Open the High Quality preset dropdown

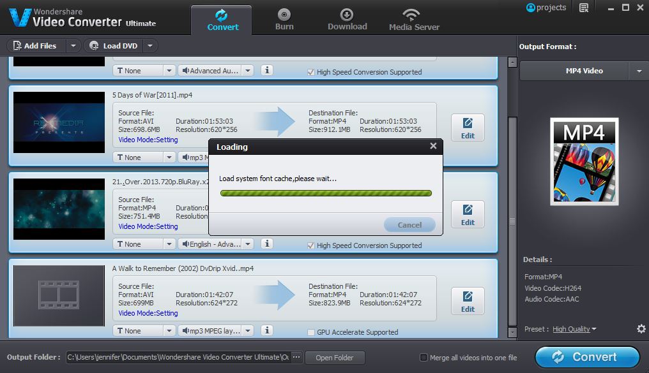coord(574,329)
